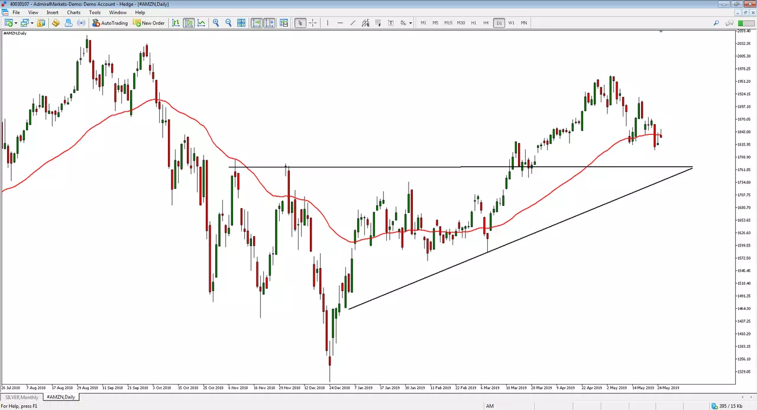
Task: Draw a horizontal line tool
Action: (340, 23)
